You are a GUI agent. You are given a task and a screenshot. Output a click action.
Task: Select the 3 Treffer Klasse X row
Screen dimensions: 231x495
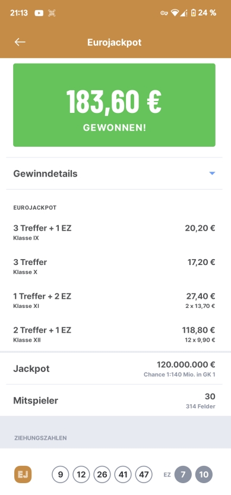tap(114, 266)
